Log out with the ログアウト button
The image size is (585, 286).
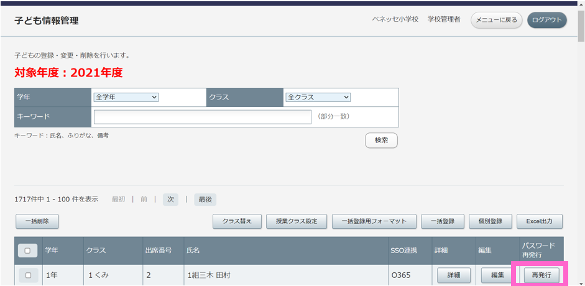tap(546, 20)
